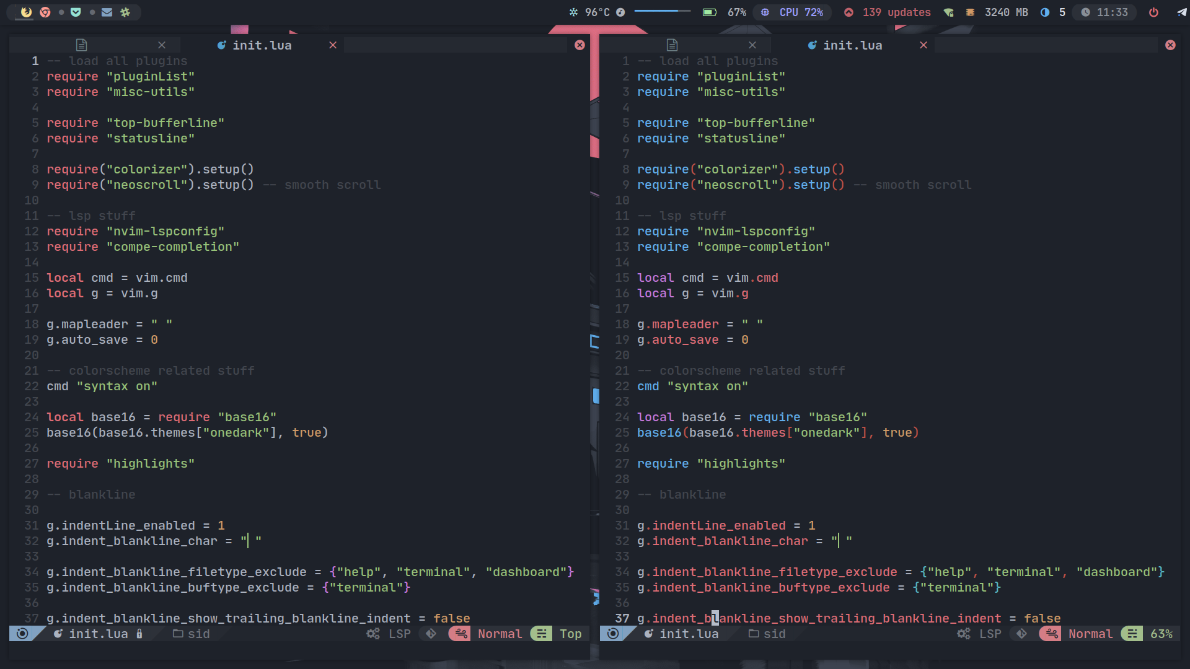The height and width of the screenshot is (669, 1190).
Task: Switch to left pane init.lua tab
Action: coord(261,45)
